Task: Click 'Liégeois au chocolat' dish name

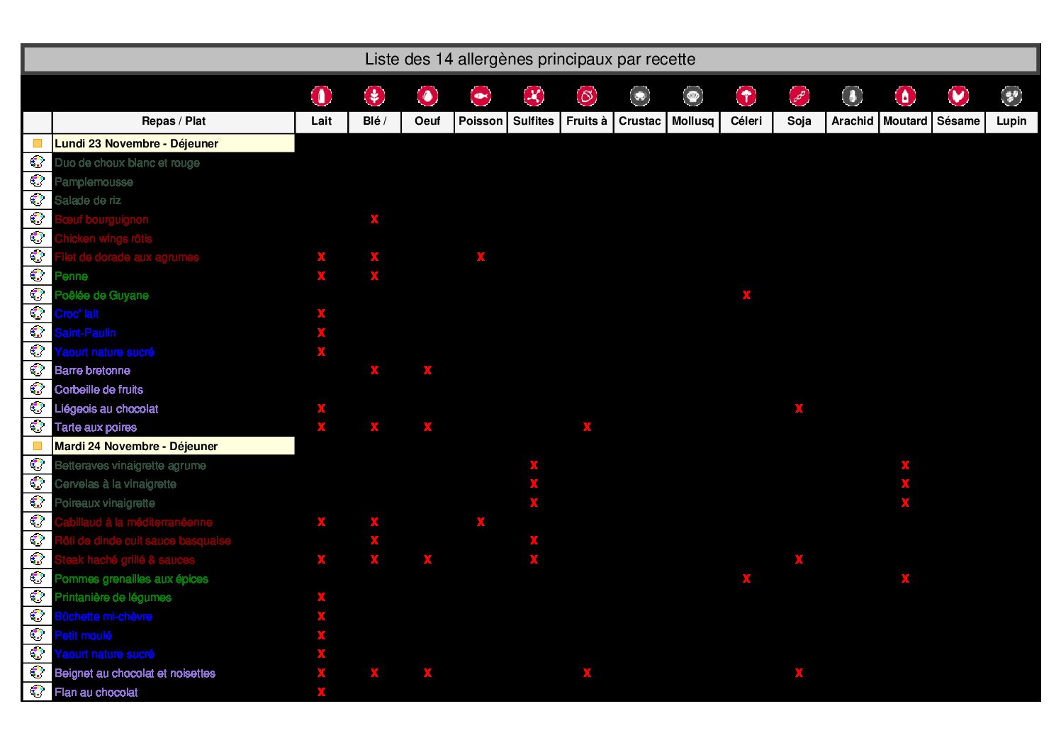Action: click(106, 408)
